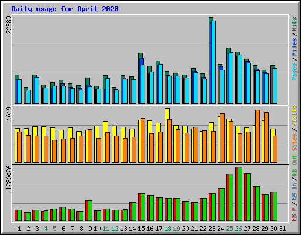This screenshot has height=235, width=301.
Task: Click day label 17 on the x-axis
Action: pos(159,229)
